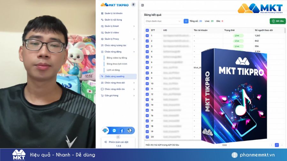
Task: Click the table vertical scrollbar
Action: point(285,30)
